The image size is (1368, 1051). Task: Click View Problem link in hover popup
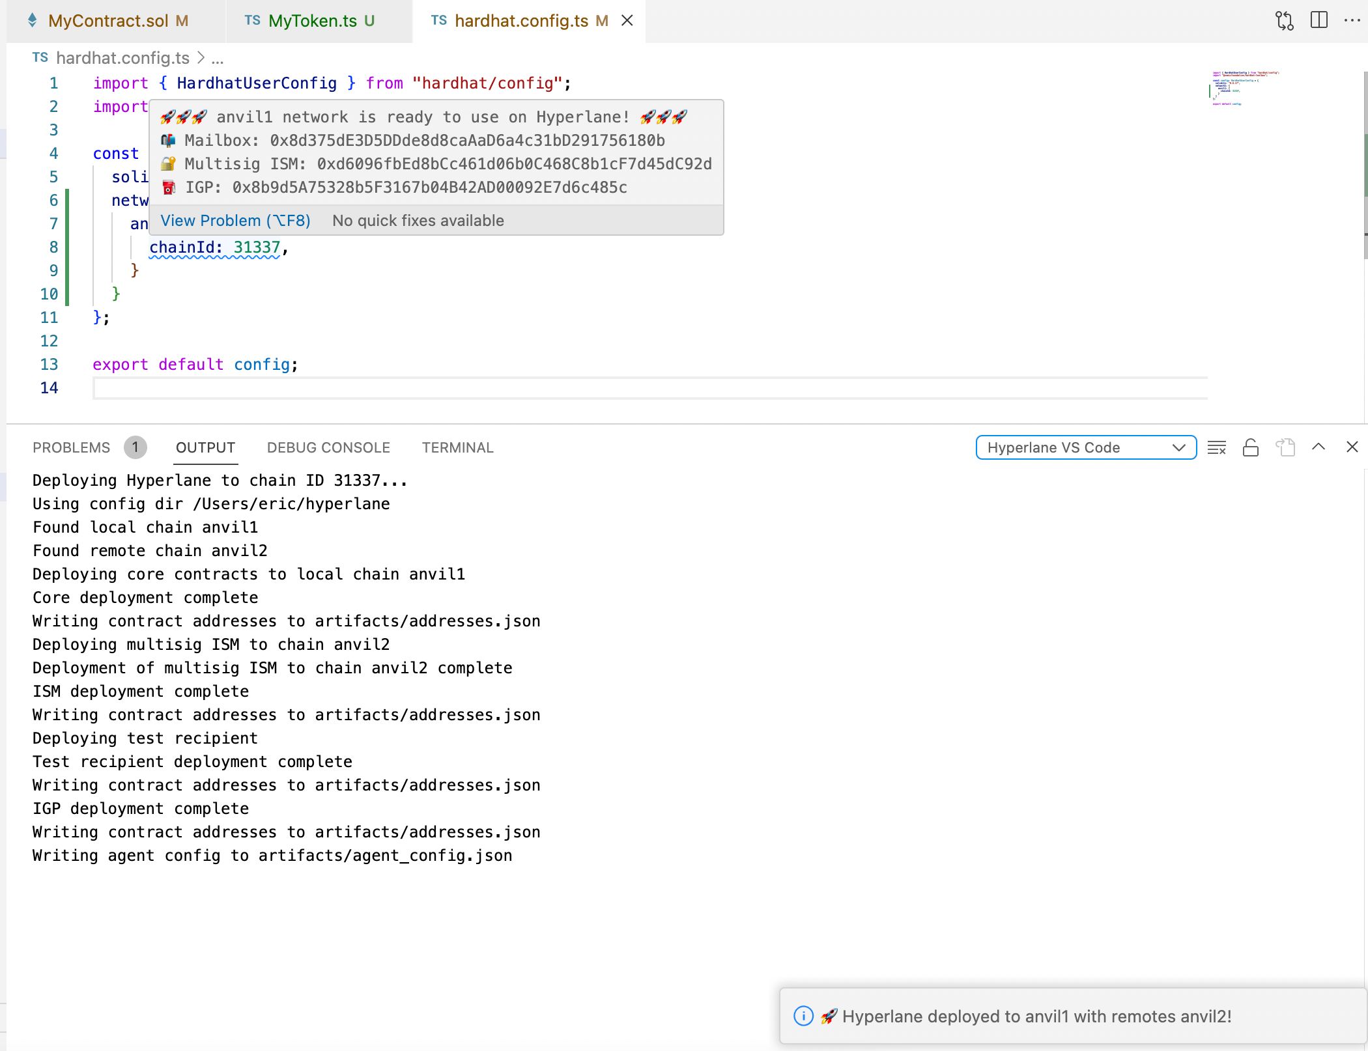pyautogui.click(x=235, y=221)
